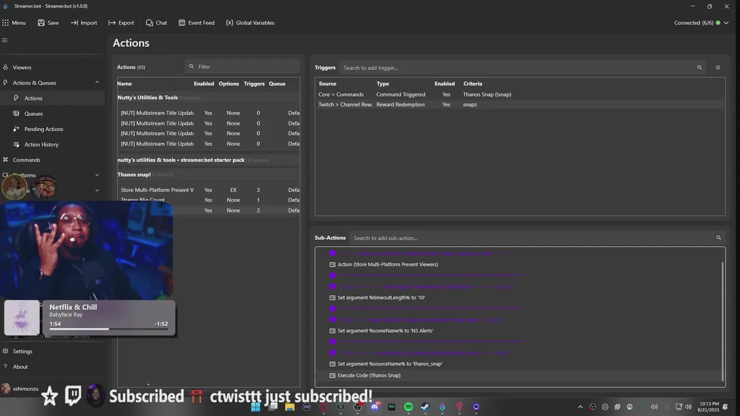
Task: Click the Save toolbar icon
Action: coord(41,23)
